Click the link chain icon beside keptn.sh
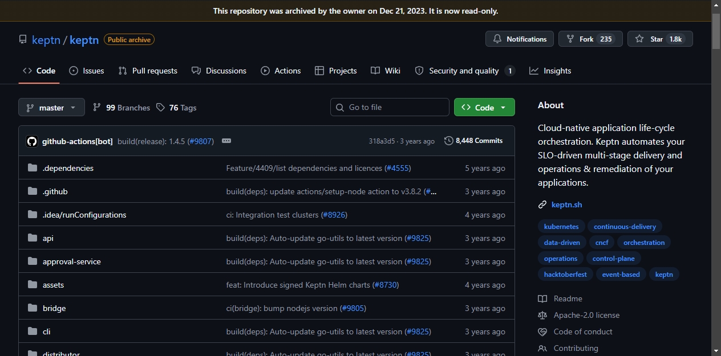Viewport: 721px width, 356px height. click(542, 204)
